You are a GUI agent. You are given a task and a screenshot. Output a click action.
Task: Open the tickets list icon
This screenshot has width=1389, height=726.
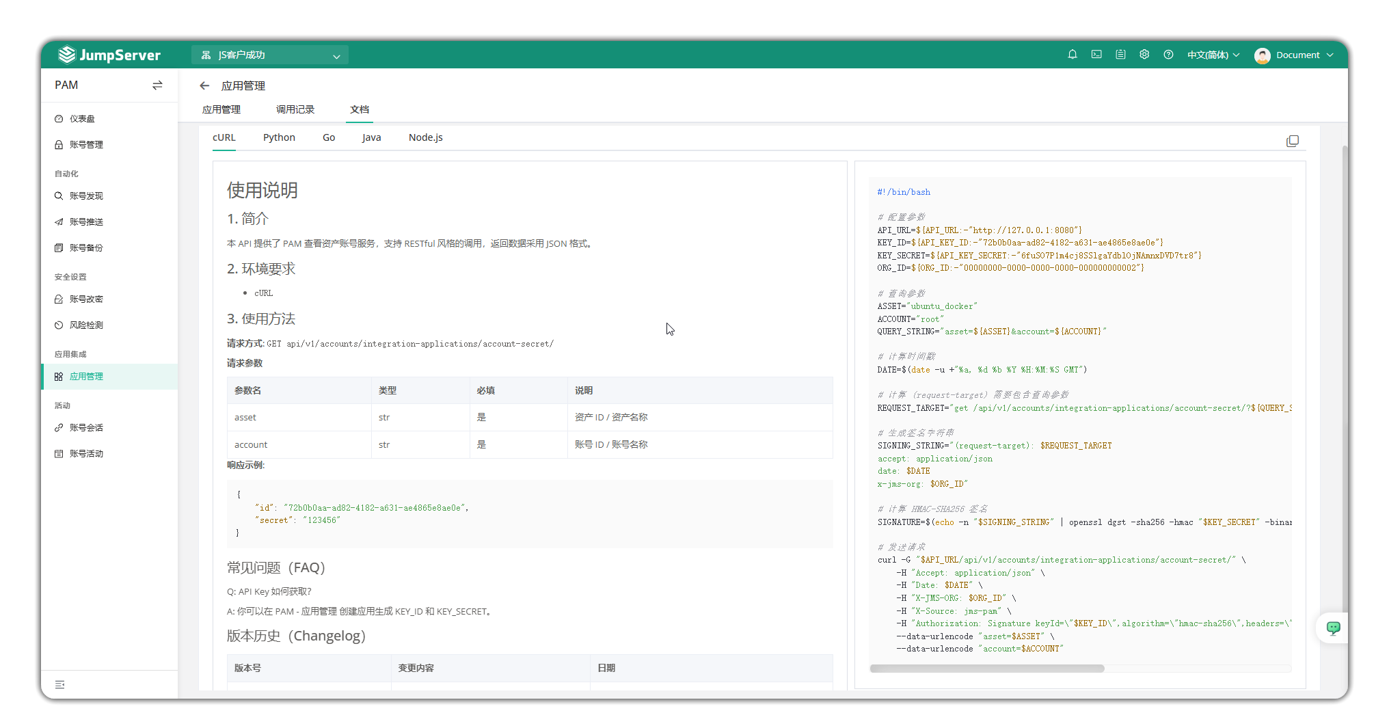(x=1120, y=55)
